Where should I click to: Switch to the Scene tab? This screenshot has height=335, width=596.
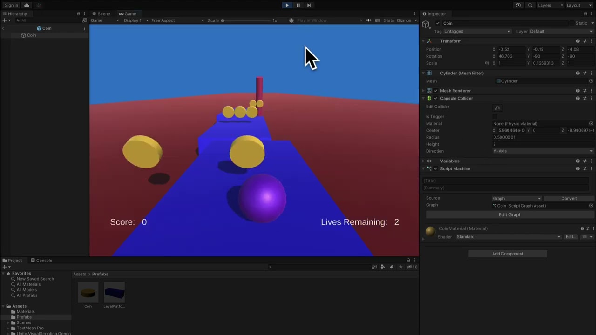(101, 14)
